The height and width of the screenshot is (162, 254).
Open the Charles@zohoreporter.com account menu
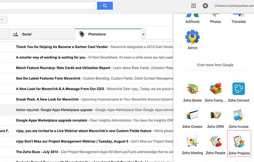point(234,6)
